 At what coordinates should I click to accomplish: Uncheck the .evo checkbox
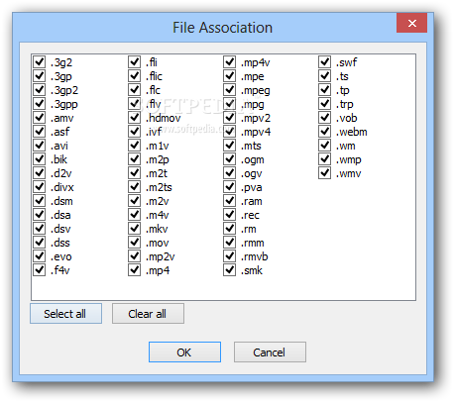click(40, 256)
